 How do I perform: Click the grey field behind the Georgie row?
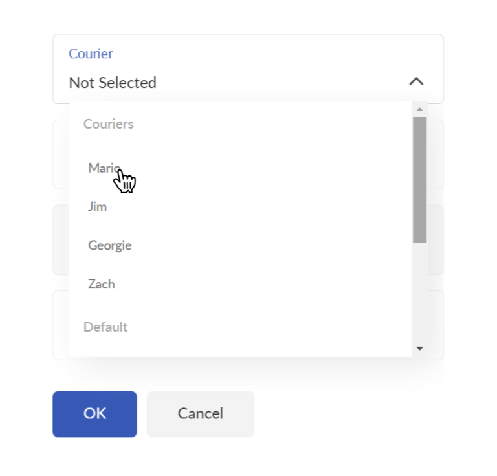[436, 240]
